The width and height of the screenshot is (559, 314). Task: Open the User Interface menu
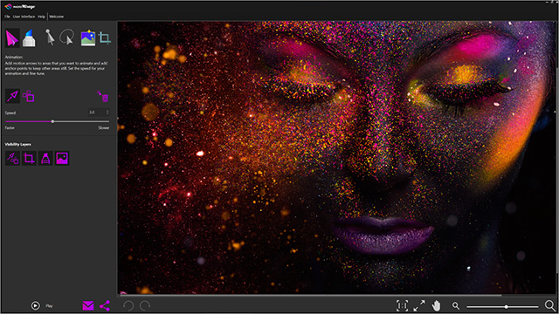pyautogui.click(x=24, y=17)
